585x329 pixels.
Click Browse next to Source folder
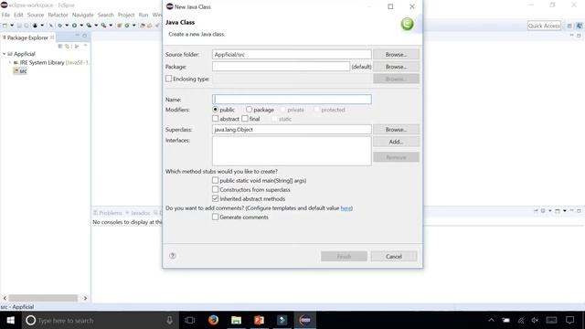[x=396, y=55]
